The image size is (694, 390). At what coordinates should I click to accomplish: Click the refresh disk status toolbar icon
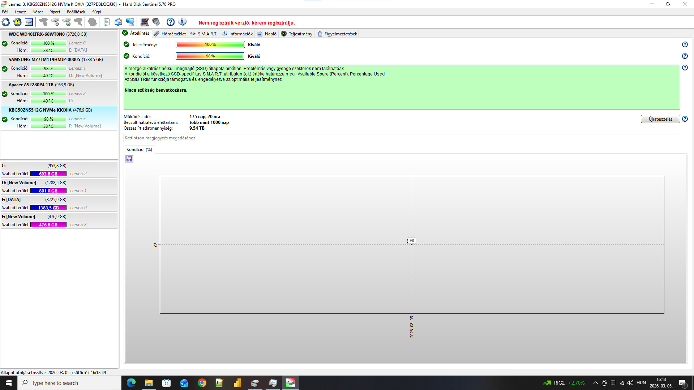(6, 22)
